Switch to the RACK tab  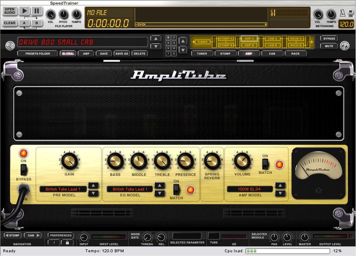click(295, 54)
